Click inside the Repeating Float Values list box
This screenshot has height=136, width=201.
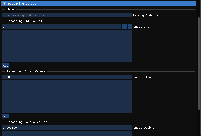coord(67,96)
